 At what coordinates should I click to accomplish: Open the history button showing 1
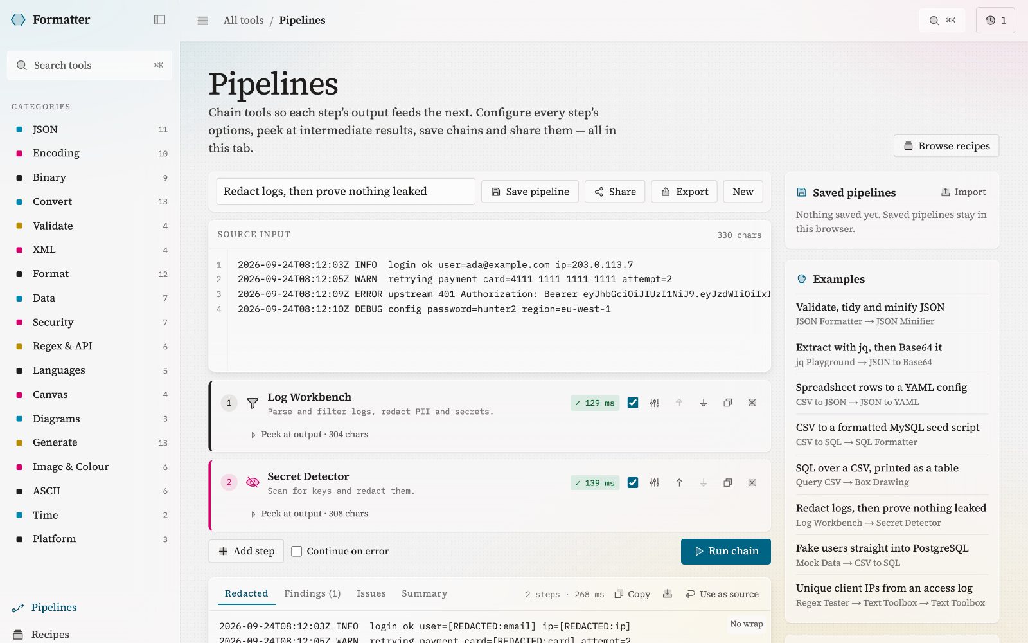click(x=995, y=21)
